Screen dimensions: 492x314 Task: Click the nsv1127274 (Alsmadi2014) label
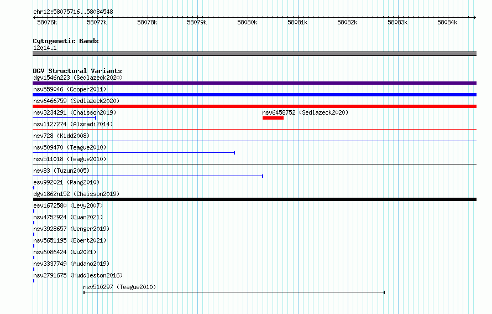73,124
